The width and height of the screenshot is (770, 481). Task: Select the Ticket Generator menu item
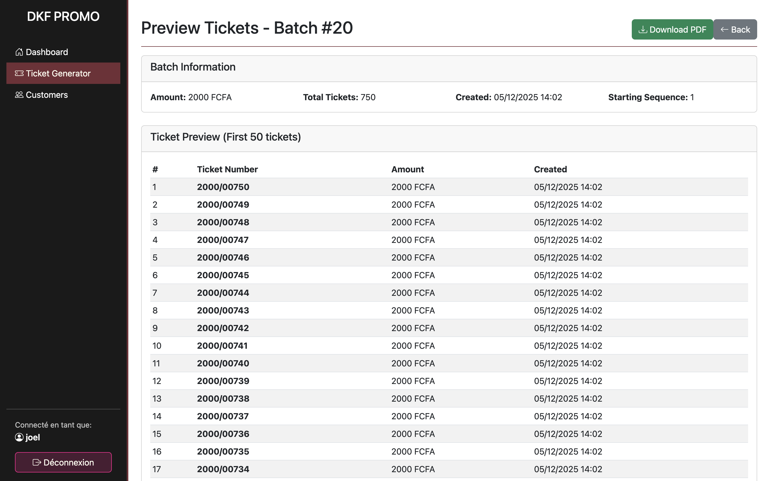[x=58, y=73]
